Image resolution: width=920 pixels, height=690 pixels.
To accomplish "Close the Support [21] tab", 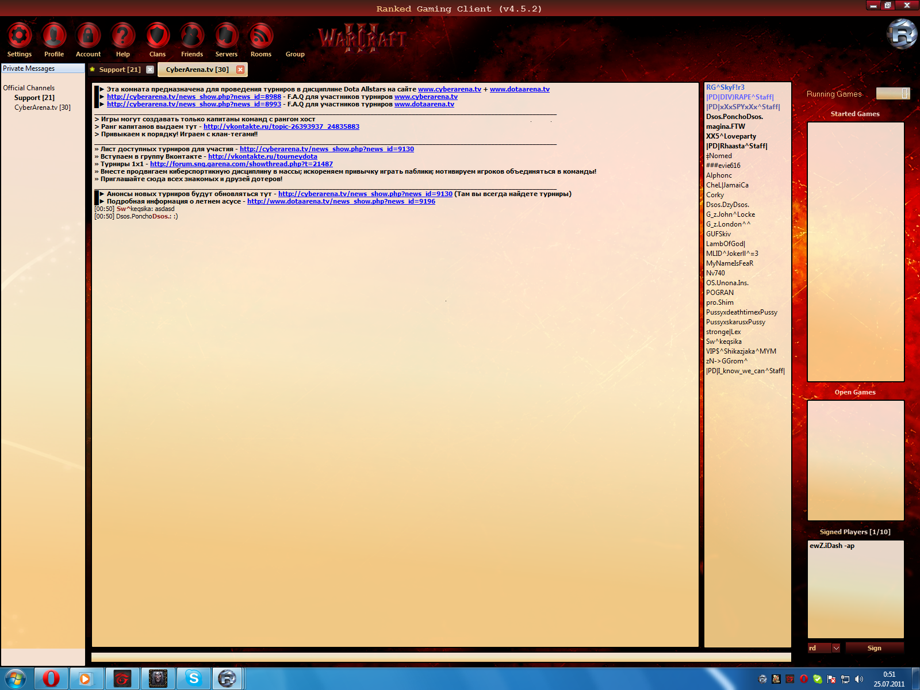I will tap(150, 70).
